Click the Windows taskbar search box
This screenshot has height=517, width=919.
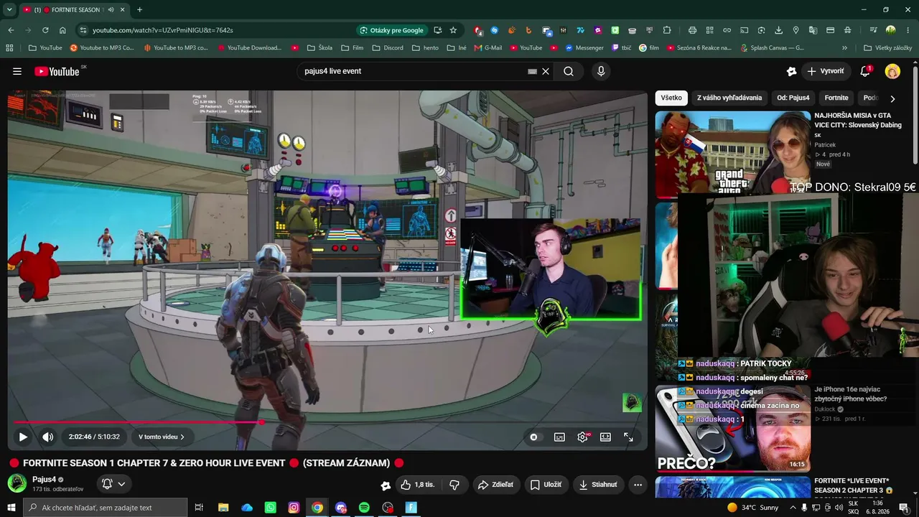105,508
